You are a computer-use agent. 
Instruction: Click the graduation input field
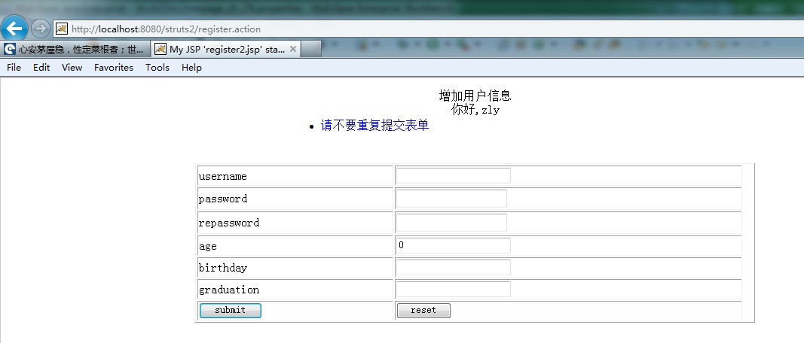[x=454, y=290]
